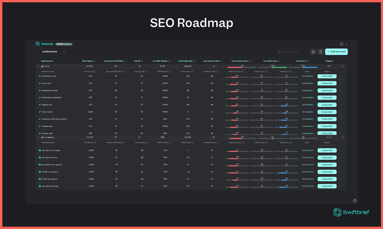Open the three-dot menu for 'tampa seo agency'
383x229 pixels.
[341, 179]
